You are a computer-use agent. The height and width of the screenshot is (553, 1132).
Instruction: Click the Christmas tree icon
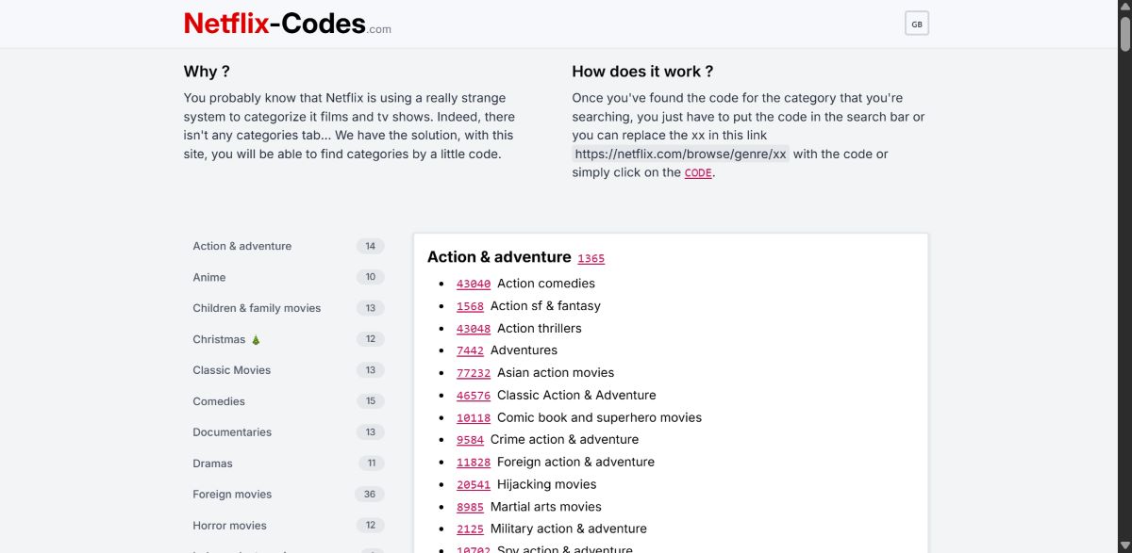(x=255, y=339)
